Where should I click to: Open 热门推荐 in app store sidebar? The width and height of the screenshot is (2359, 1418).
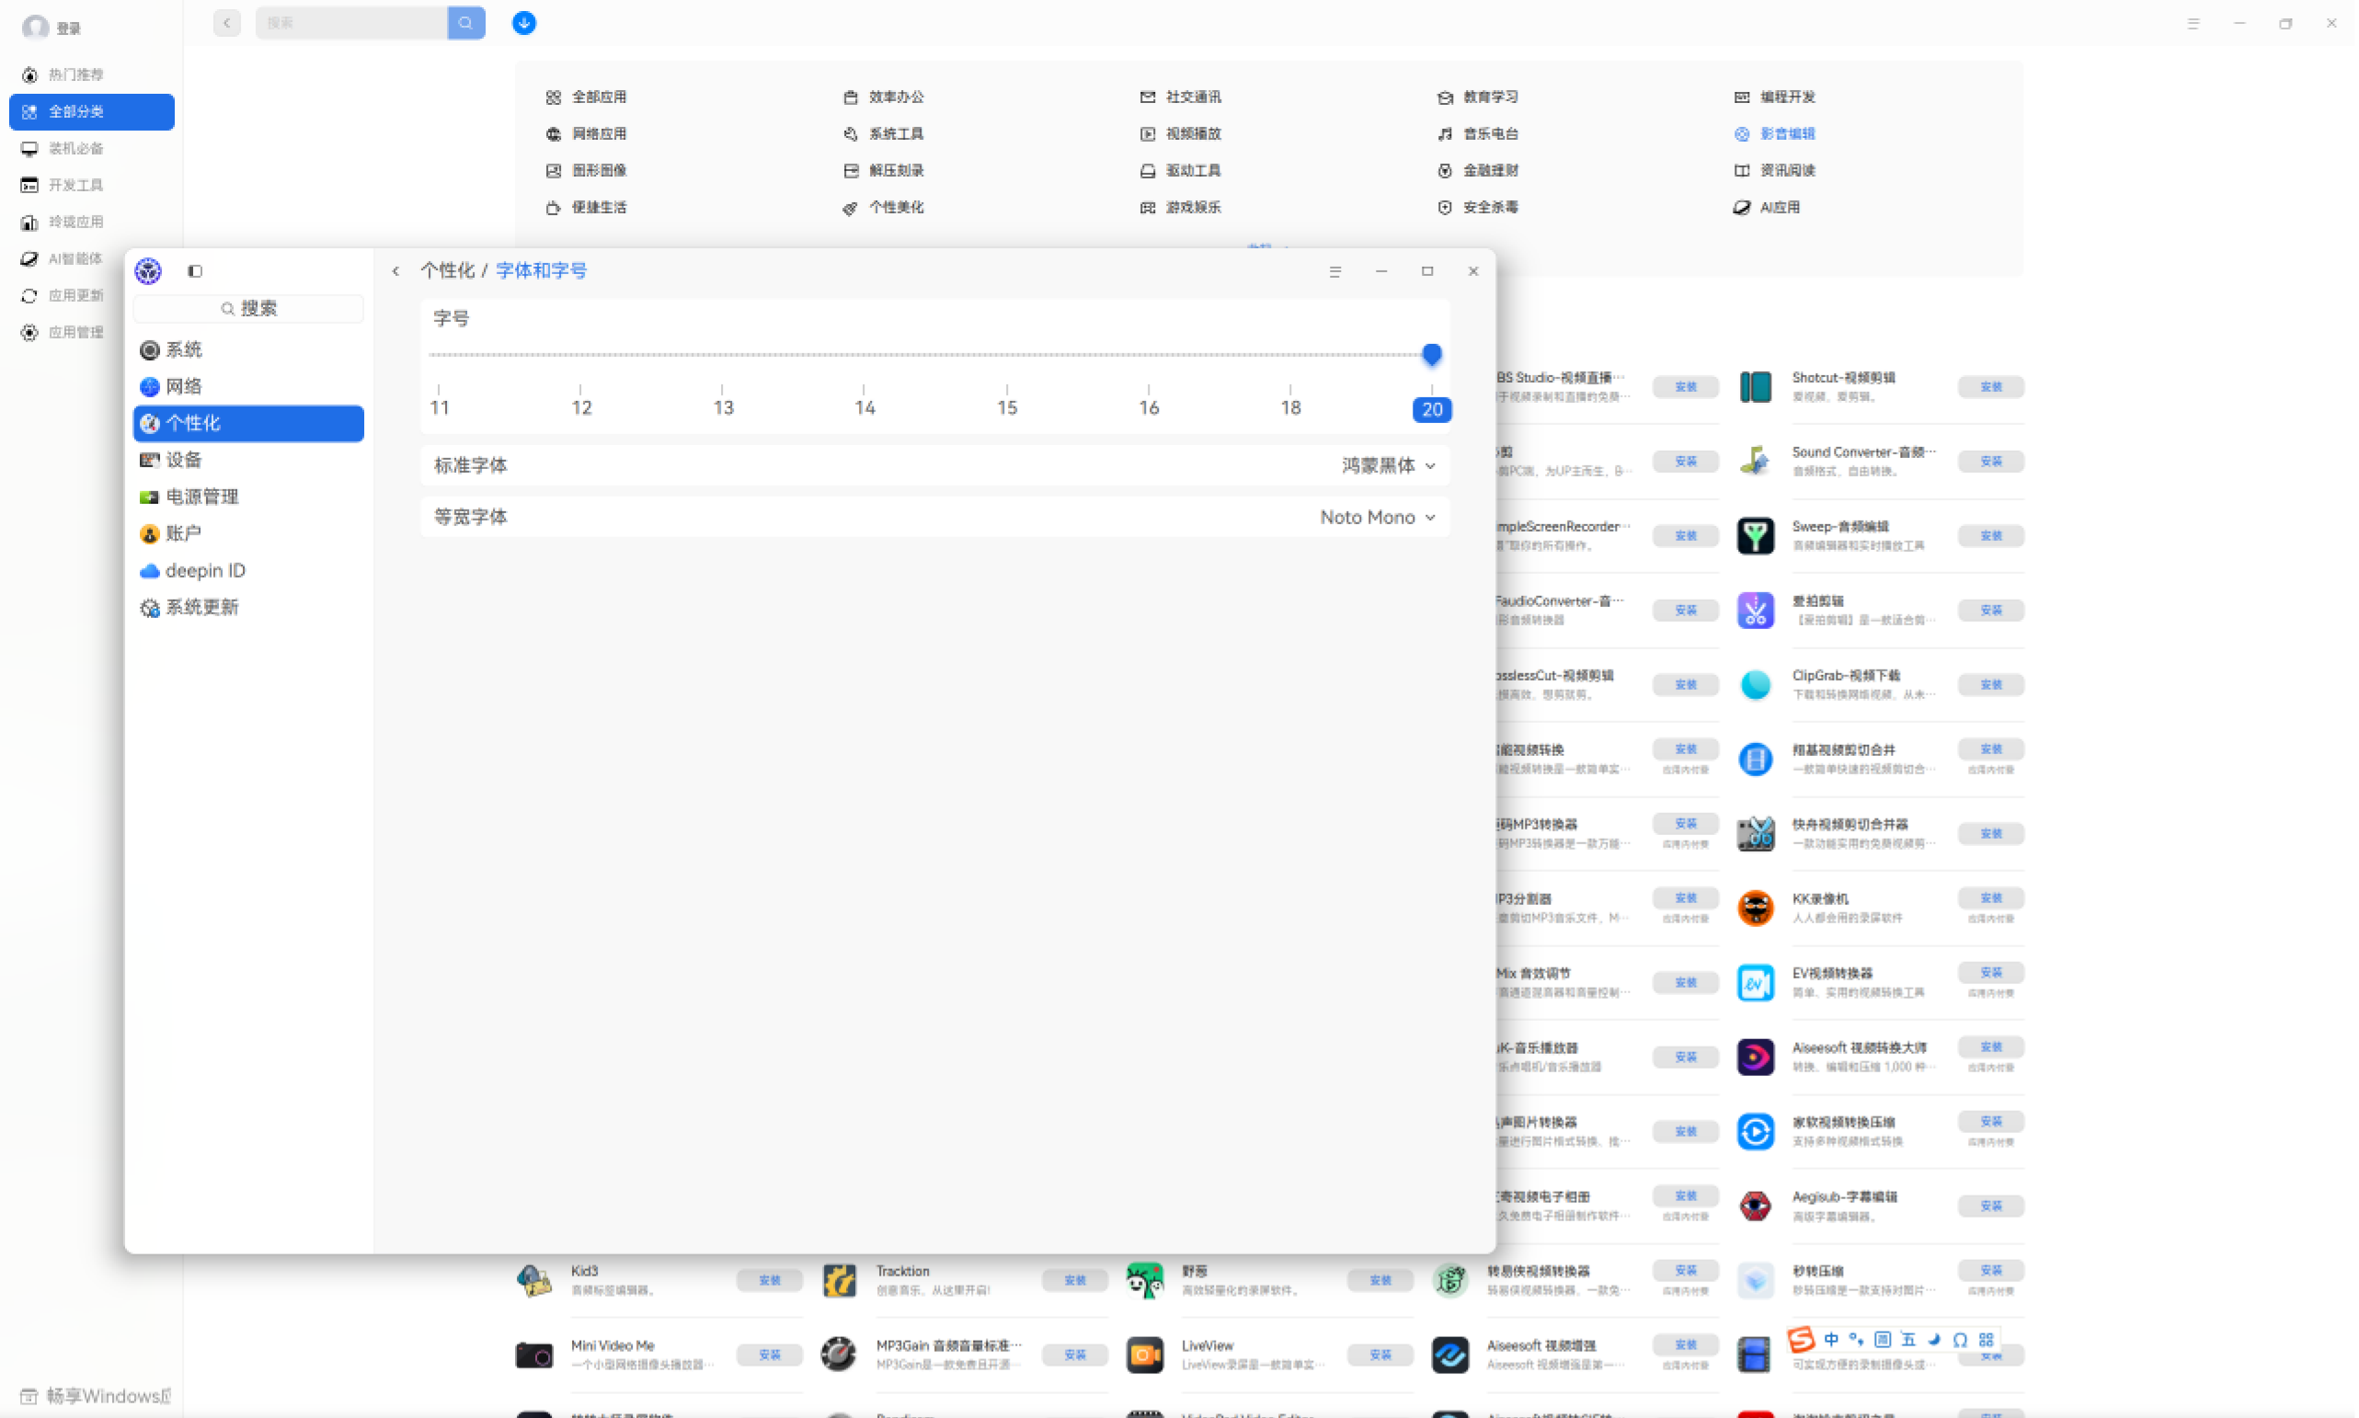coord(92,74)
